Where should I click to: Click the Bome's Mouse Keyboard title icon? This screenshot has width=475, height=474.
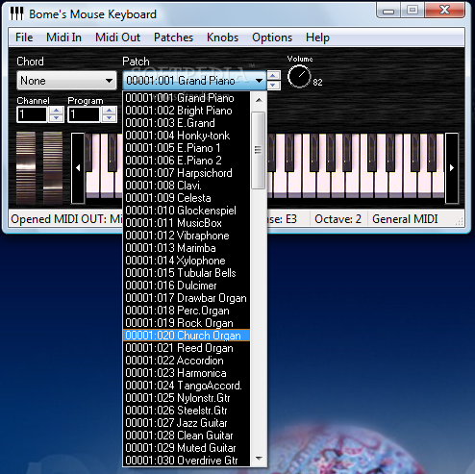tap(16, 13)
